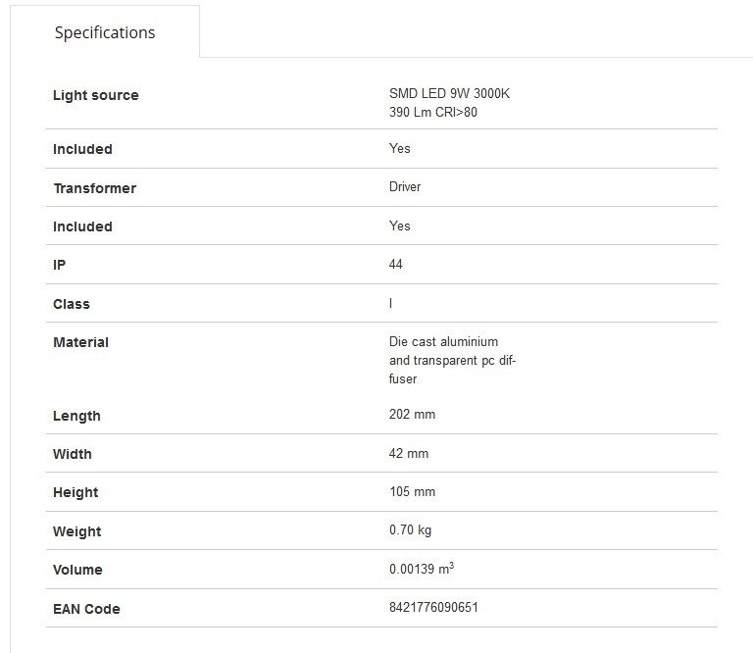This screenshot has width=753, height=653.
Task: Select the Die cast aluminium text
Action: click(x=443, y=342)
